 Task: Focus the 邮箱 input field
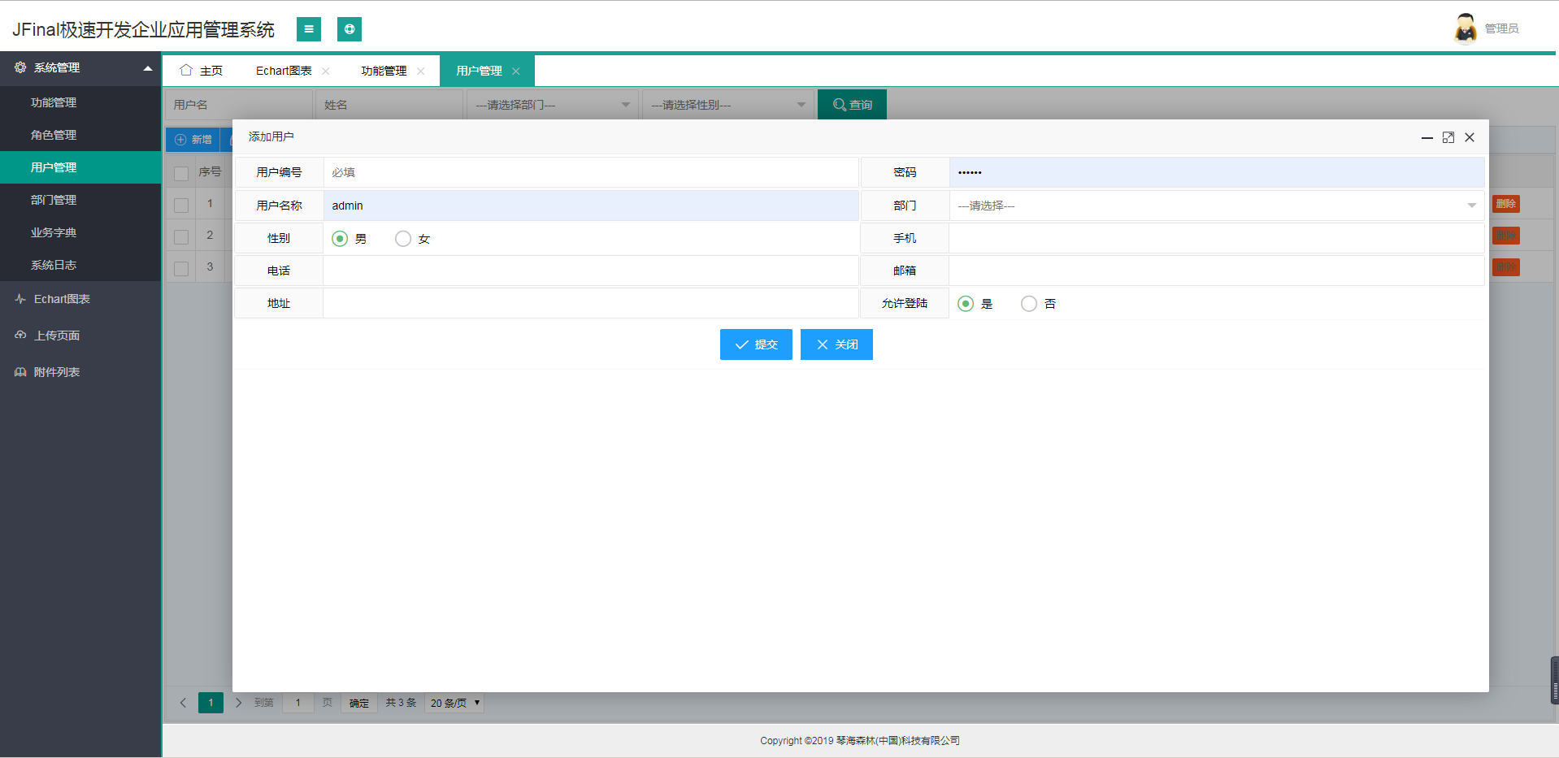[x=1217, y=271]
